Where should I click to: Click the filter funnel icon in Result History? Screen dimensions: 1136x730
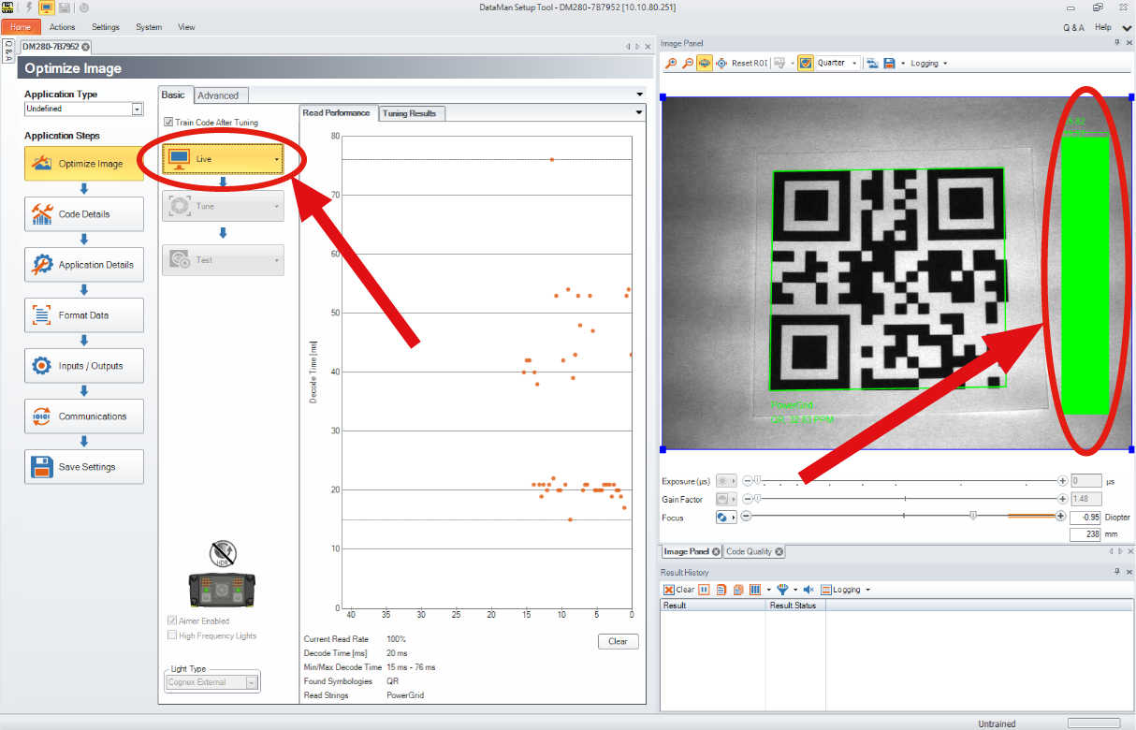pos(782,590)
